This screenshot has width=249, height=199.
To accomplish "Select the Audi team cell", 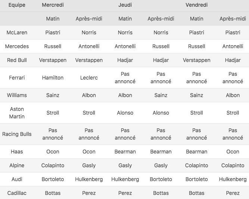I will tap(17, 179).
